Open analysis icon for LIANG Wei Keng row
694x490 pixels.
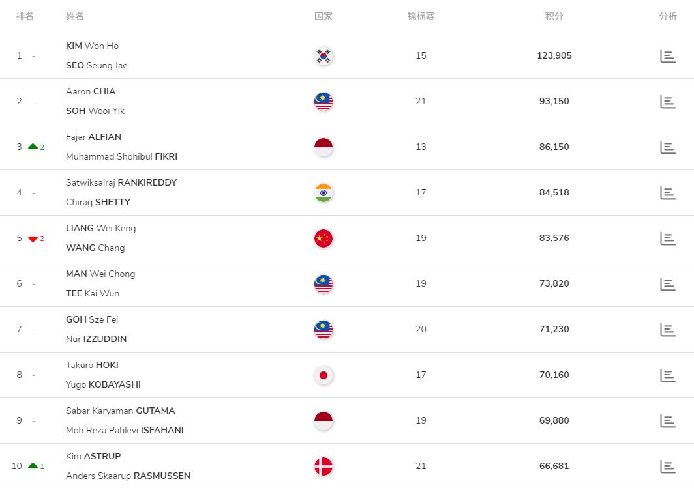[667, 238]
